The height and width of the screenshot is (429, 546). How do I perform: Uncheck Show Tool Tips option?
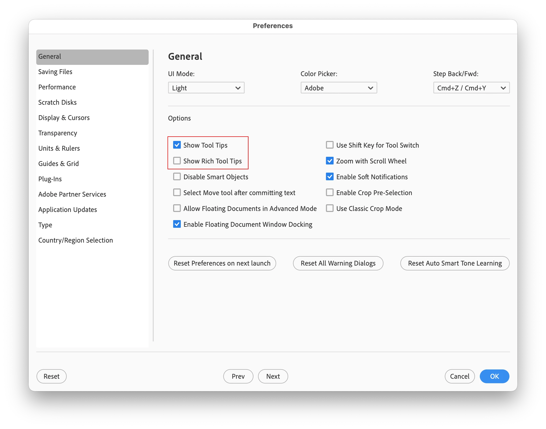tap(177, 145)
